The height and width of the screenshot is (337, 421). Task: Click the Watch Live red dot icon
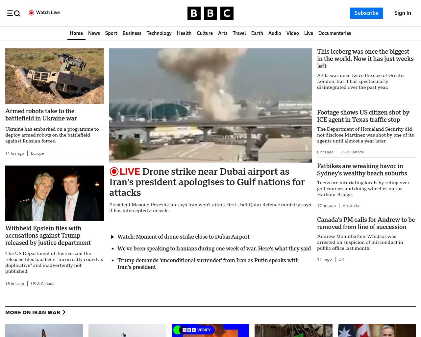click(x=32, y=13)
